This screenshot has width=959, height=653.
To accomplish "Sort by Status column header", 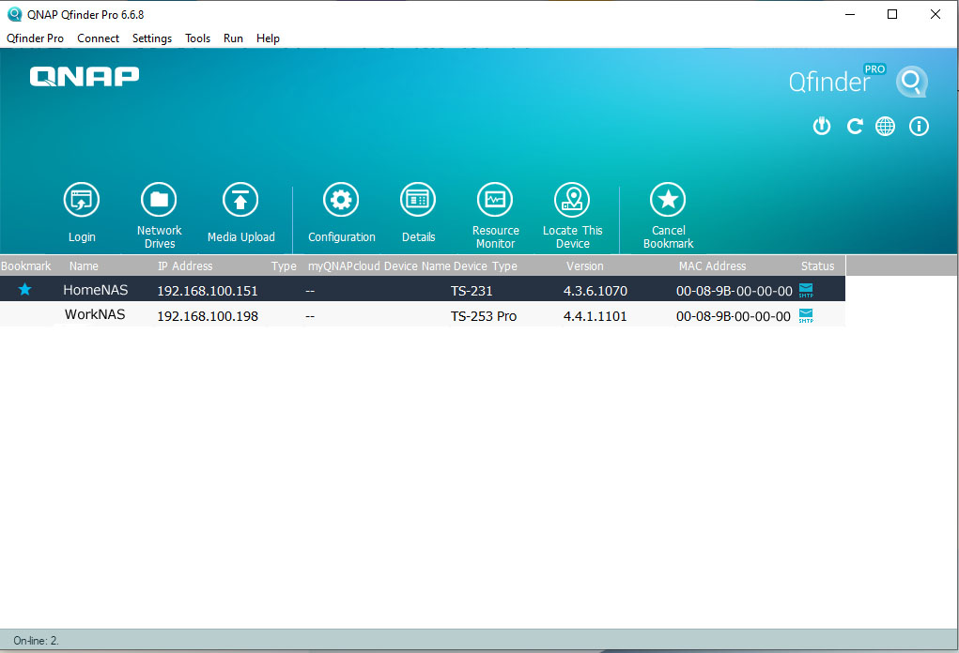I will 817,266.
